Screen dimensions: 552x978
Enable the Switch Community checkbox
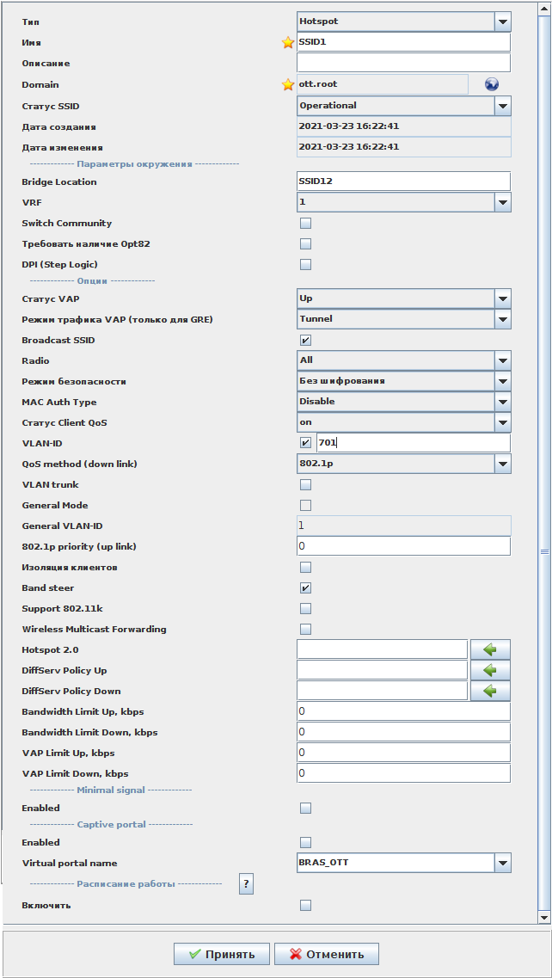coord(305,224)
